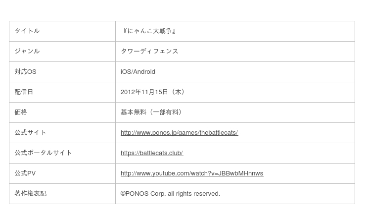Click the iOS/Android text
The height and width of the screenshot is (224, 366).
(x=137, y=72)
